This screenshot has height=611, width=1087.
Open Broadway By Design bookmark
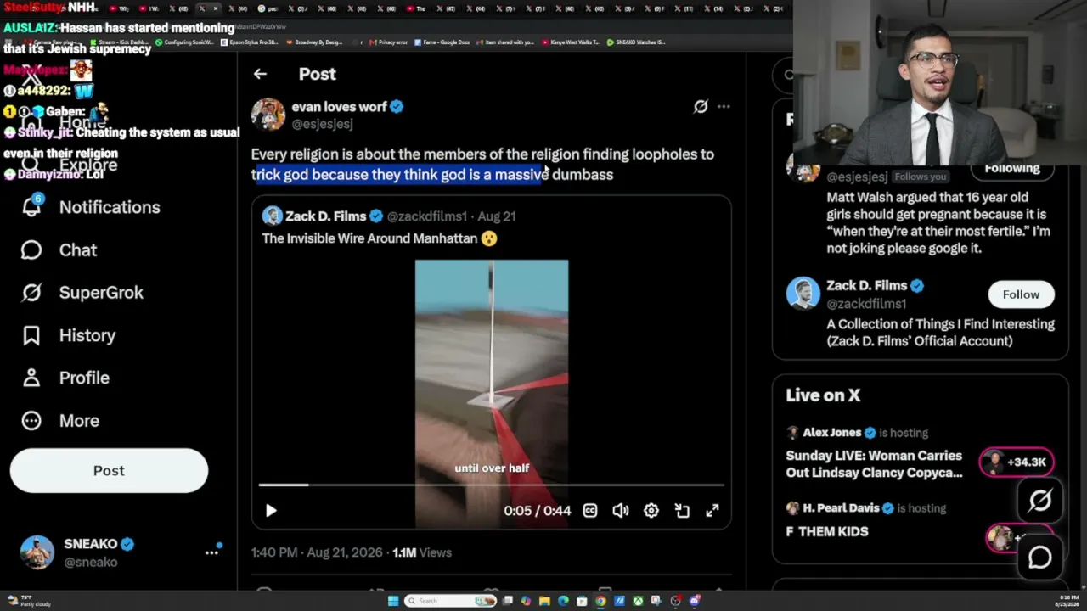click(x=315, y=42)
